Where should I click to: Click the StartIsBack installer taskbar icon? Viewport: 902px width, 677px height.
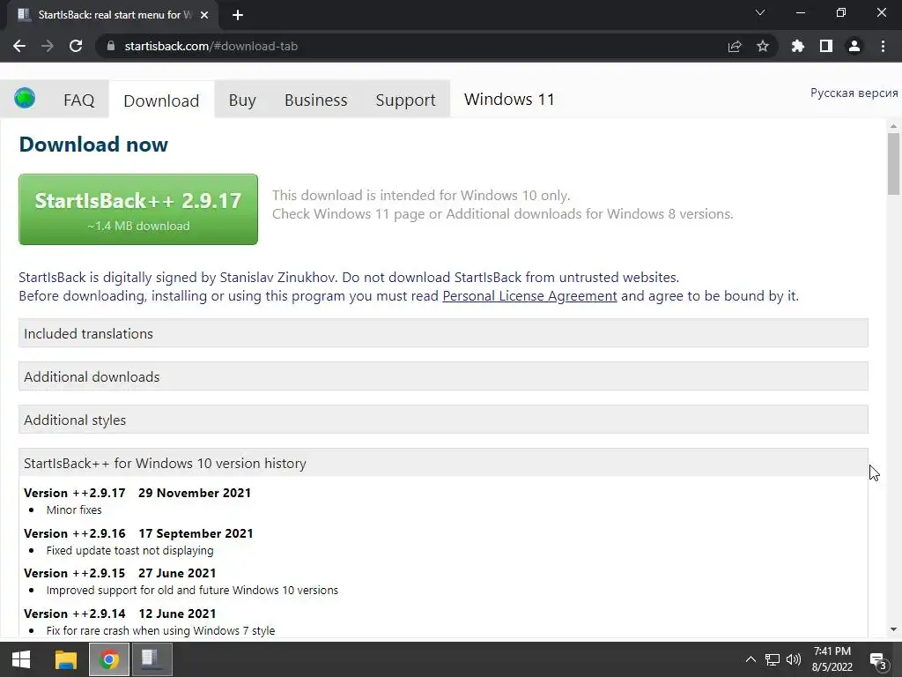(152, 659)
